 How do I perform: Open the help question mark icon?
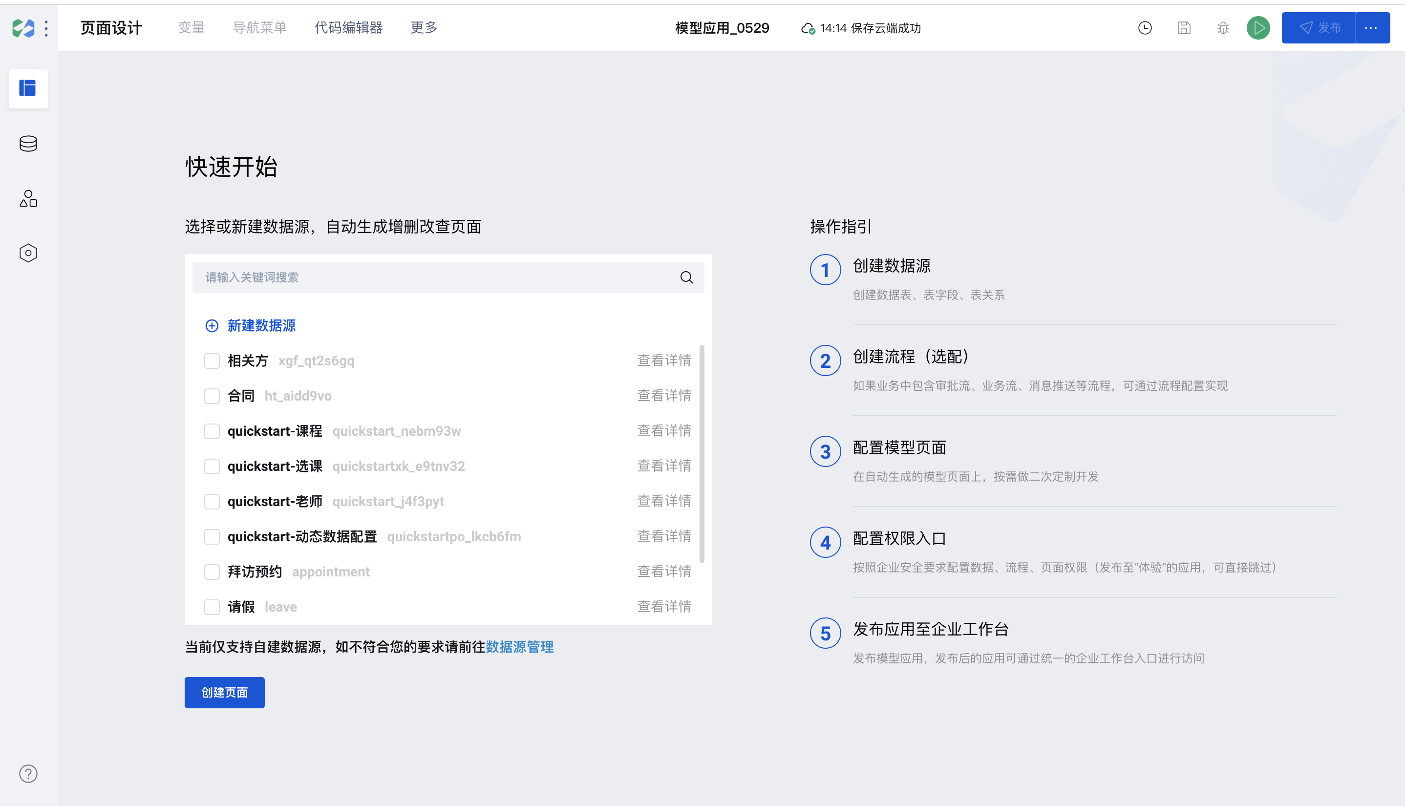click(x=28, y=773)
